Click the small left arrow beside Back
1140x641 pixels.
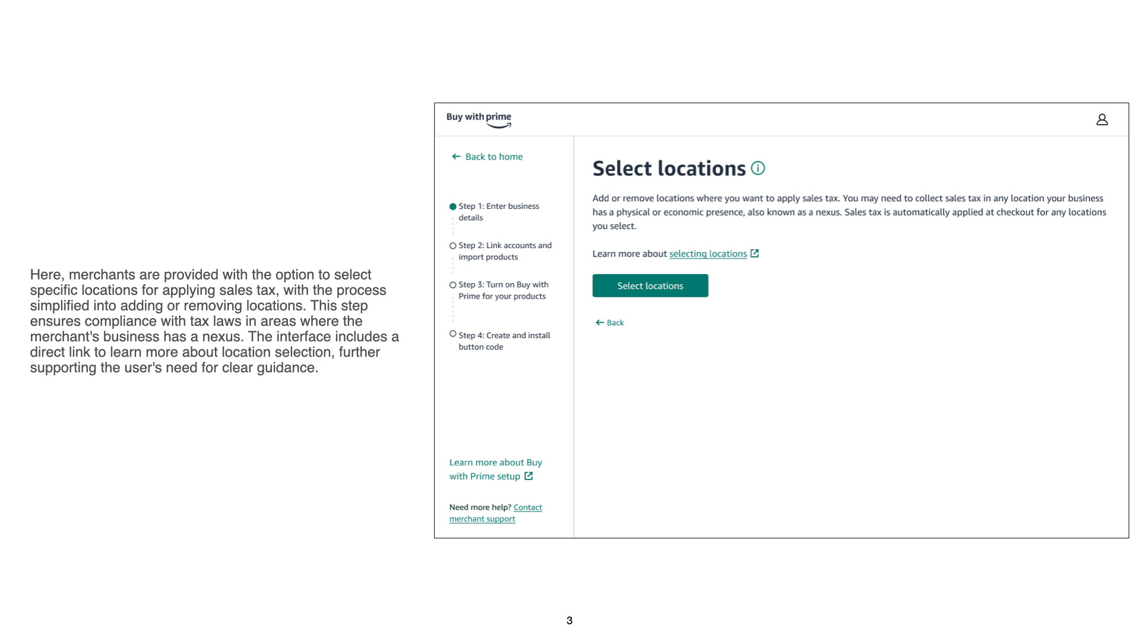600,323
